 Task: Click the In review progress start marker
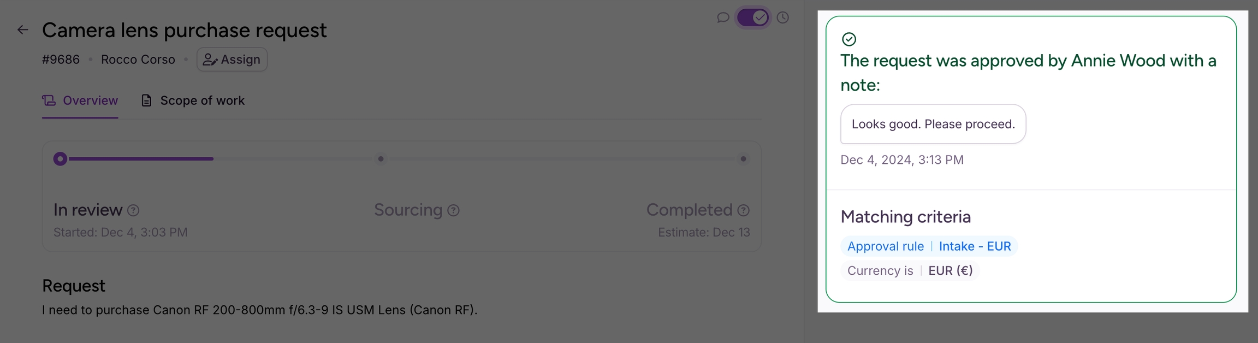coord(61,159)
